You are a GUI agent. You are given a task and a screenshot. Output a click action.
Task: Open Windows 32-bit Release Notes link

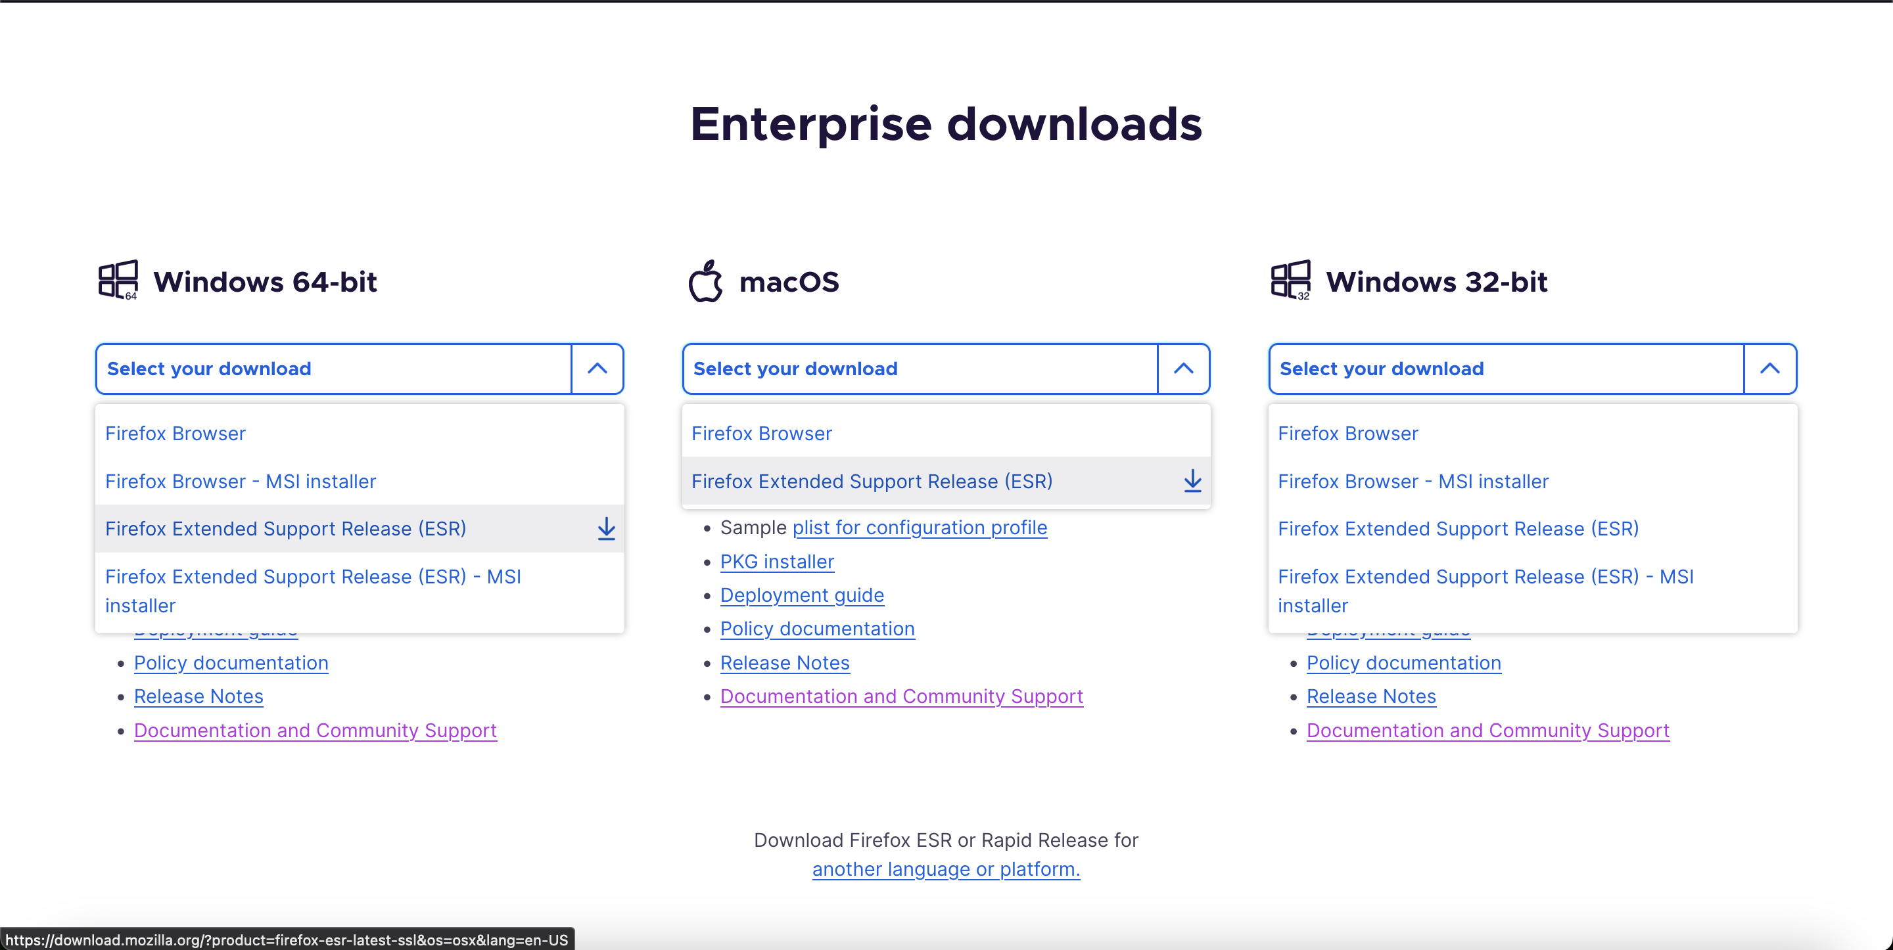point(1371,696)
